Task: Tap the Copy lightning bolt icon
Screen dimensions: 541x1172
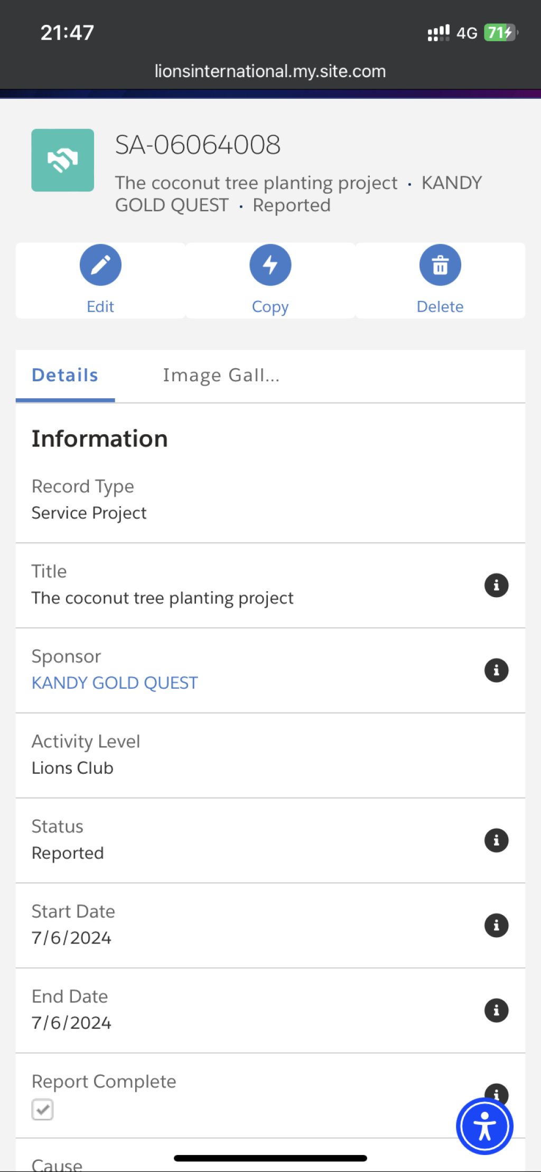Action: (x=270, y=265)
